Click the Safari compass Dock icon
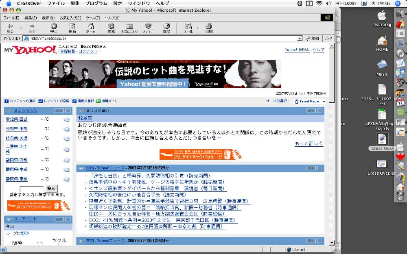The height and width of the screenshot is (254, 407). 400,53
